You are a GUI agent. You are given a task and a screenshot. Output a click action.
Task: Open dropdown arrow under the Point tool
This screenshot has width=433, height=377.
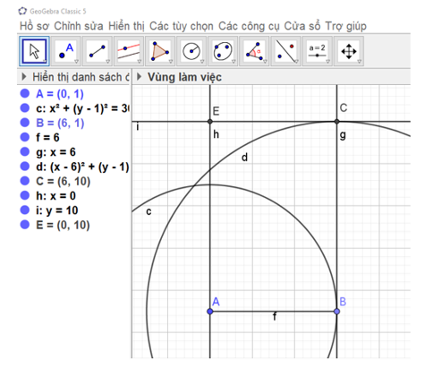coord(76,62)
